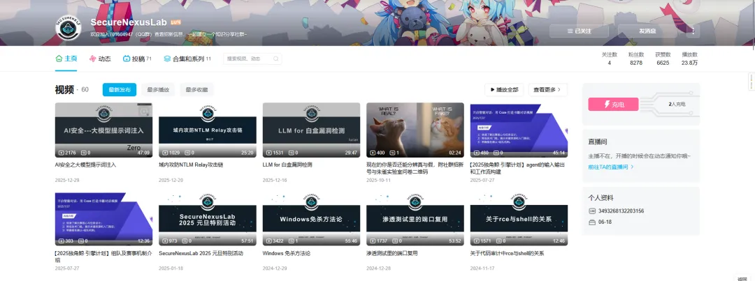Open the three-dot more menu in the banner
755x281 pixels.
693,31
